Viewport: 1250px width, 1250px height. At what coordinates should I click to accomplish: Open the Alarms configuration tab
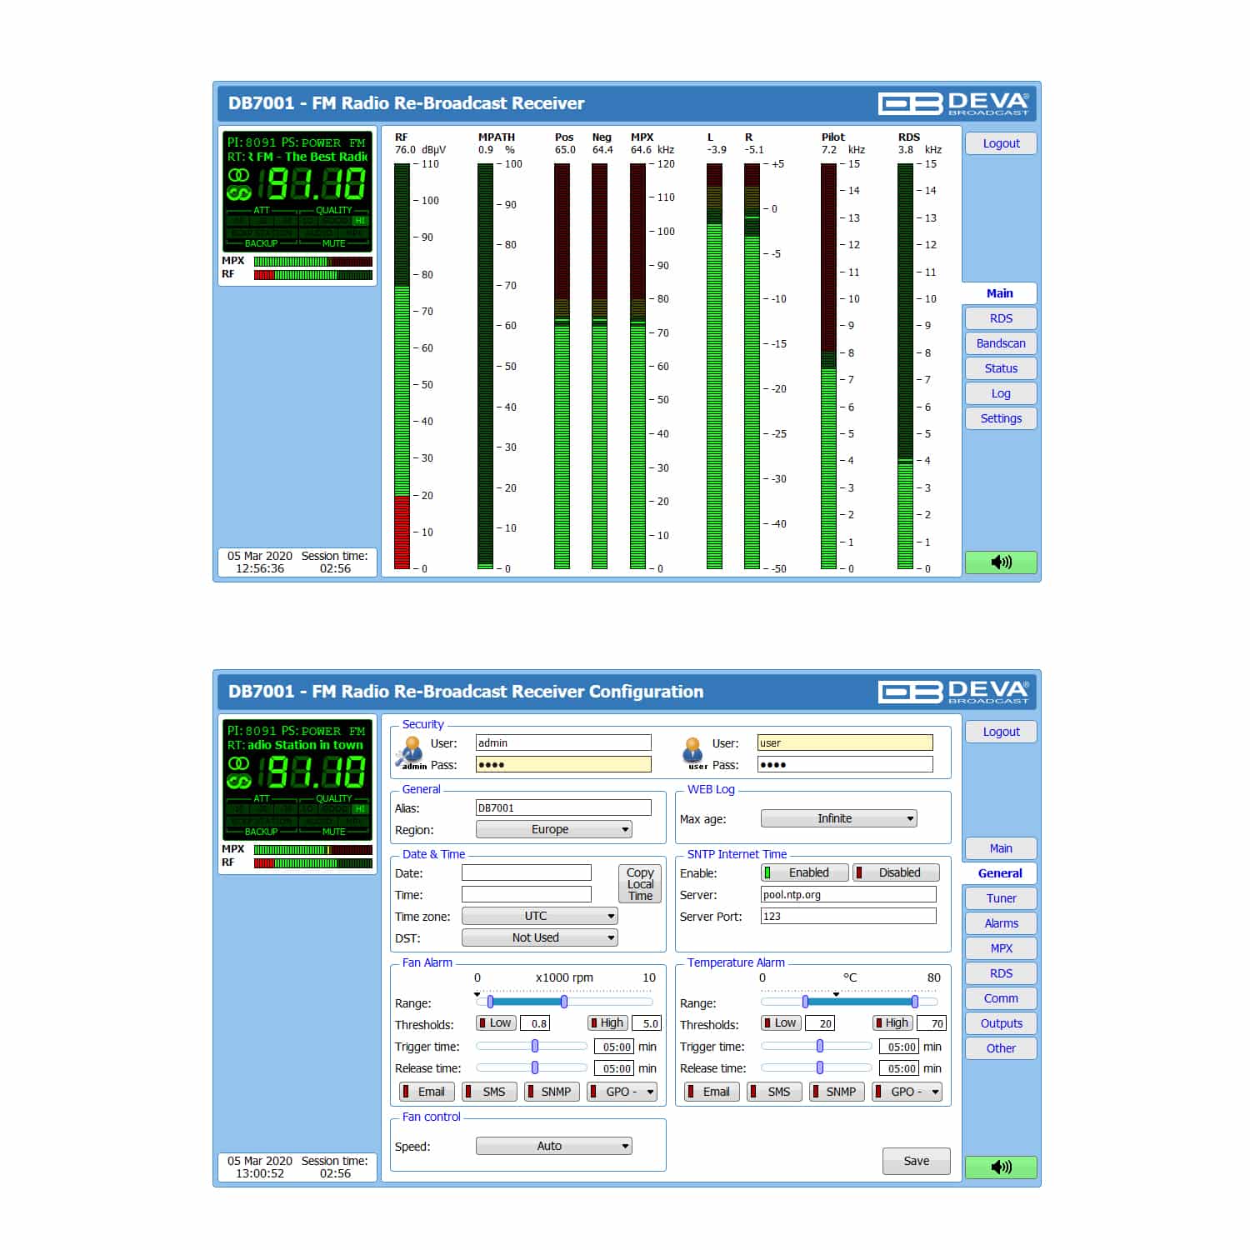point(1001,923)
